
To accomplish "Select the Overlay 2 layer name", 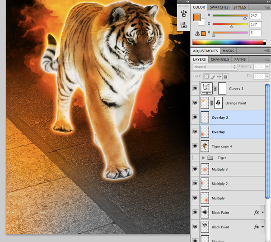I will coord(220,118).
